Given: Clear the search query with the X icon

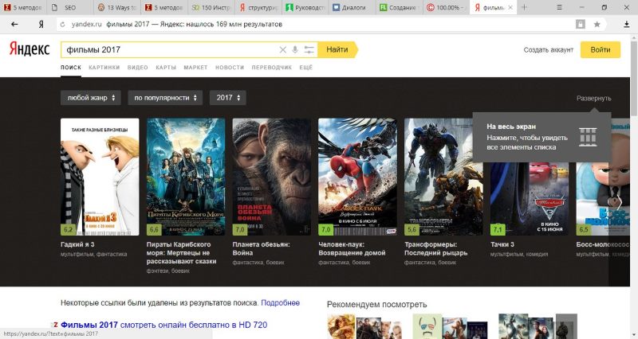Looking at the screenshot, I should coord(283,50).
